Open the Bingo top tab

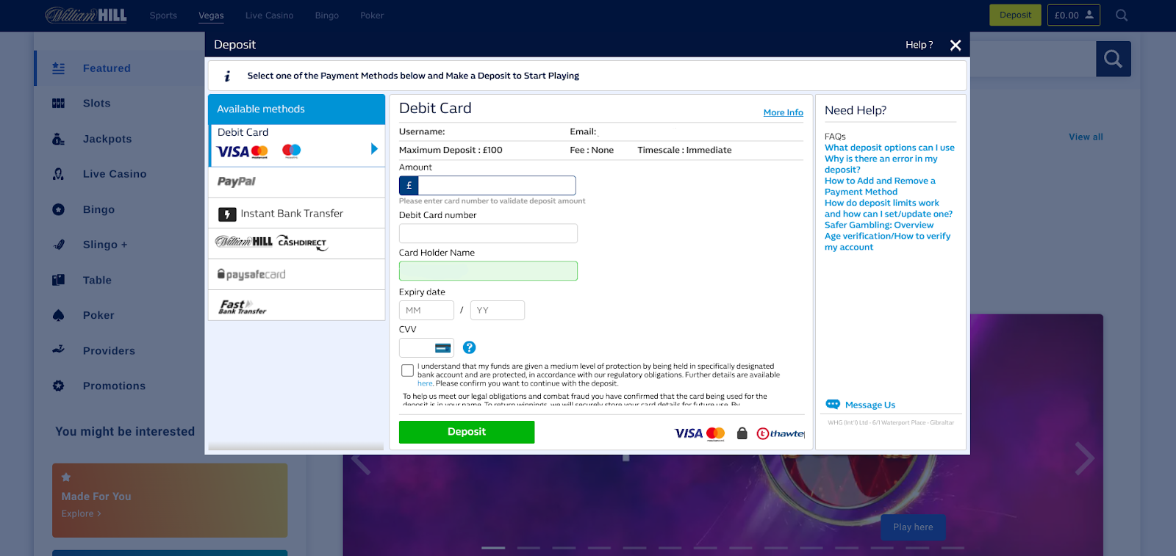tap(327, 15)
